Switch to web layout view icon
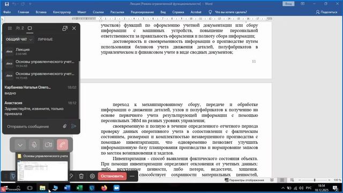 pyautogui.click(x=292, y=180)
